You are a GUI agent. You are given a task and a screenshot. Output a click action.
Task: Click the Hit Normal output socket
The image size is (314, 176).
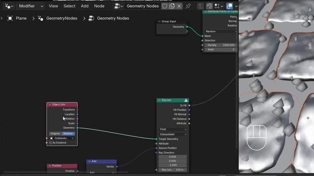[x=189, y=114]
